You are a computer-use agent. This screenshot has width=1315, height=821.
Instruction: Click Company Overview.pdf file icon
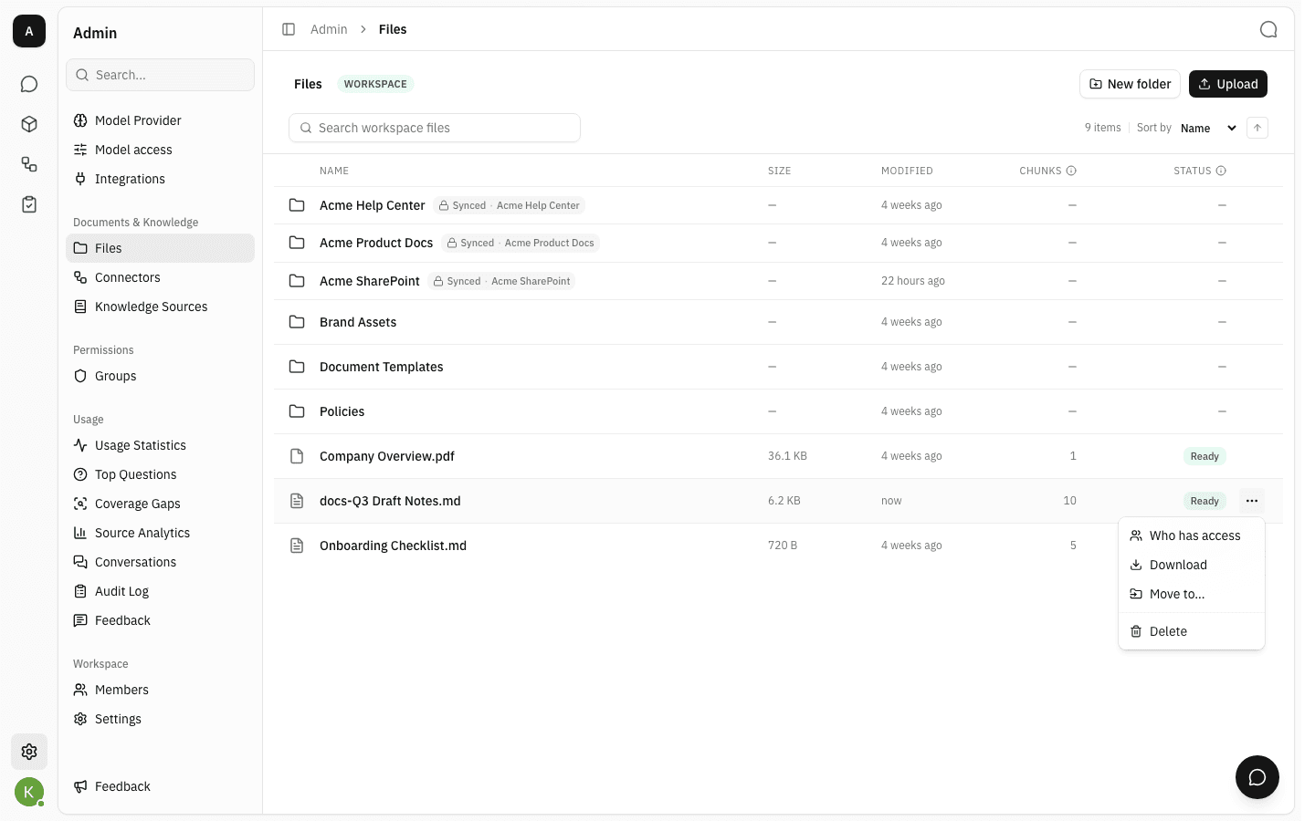point(297,456)
